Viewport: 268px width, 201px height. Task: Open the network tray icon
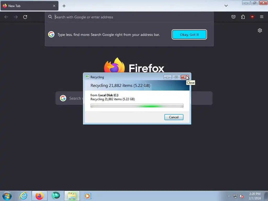click(235, 196)
